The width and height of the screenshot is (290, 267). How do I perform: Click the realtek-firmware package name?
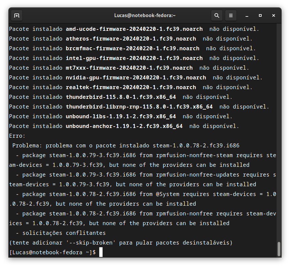click(x=131, y=87)
